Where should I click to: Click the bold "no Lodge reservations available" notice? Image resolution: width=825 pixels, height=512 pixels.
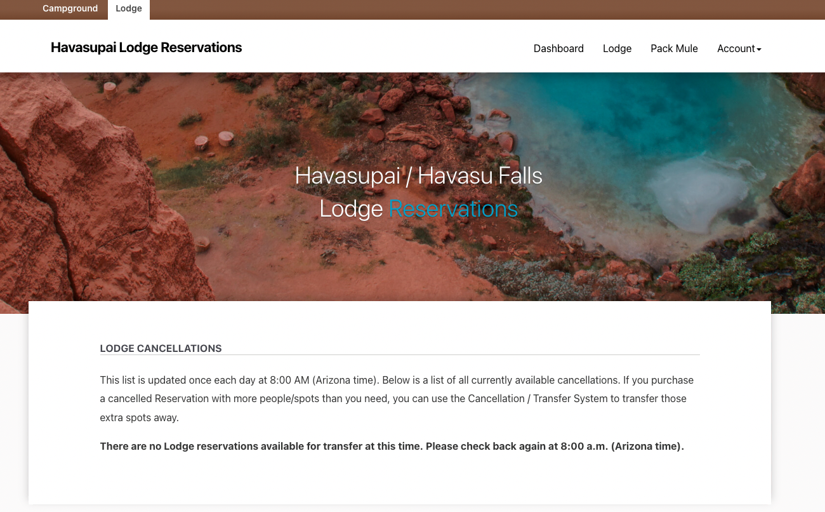pos(392,446)
